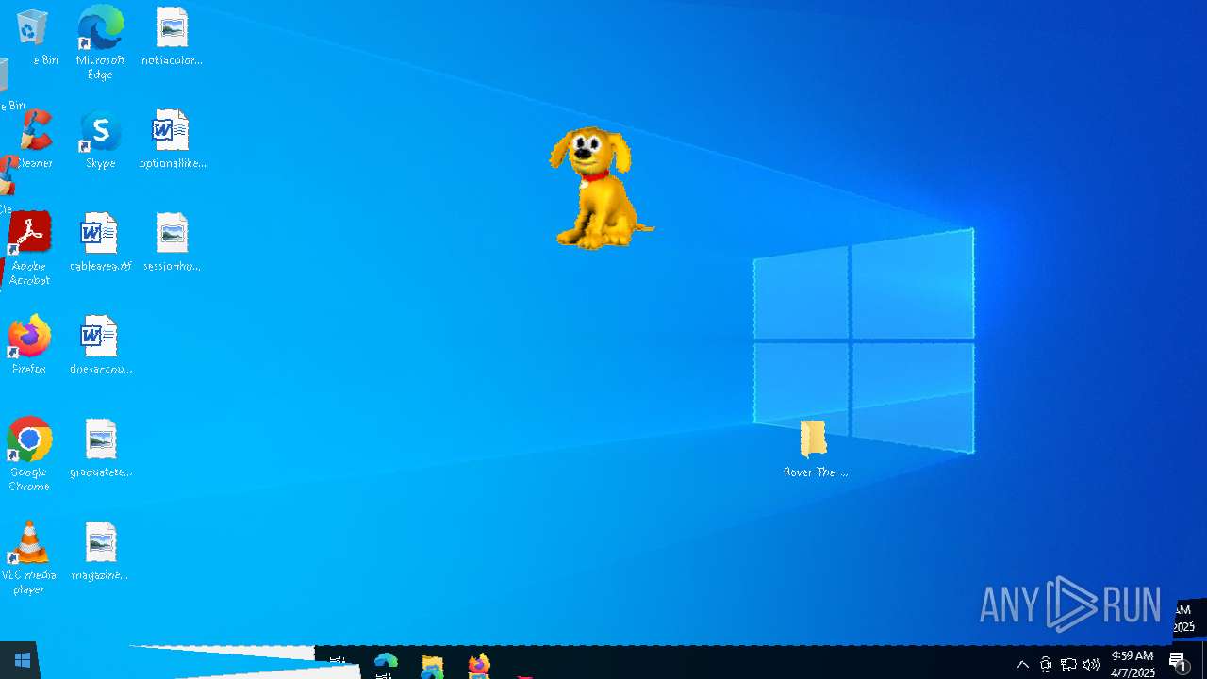Viewport: 1207px width, 679px height.
Task: Open the taskbar clock showing 9:59 AM
Action: coord(1133,663)
